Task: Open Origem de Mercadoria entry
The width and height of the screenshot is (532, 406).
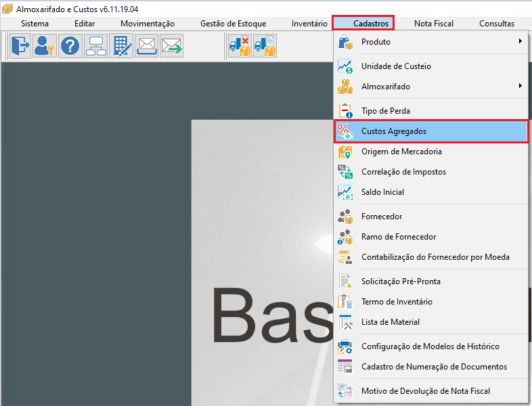Action: (x=431, y=152)
